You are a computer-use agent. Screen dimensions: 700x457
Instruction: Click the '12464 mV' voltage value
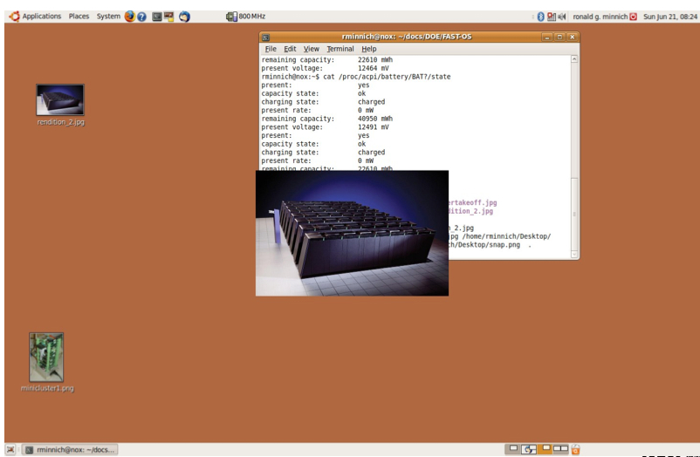[374, 68]
